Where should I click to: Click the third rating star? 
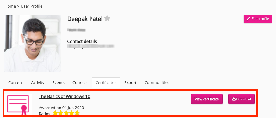[66, 113]
